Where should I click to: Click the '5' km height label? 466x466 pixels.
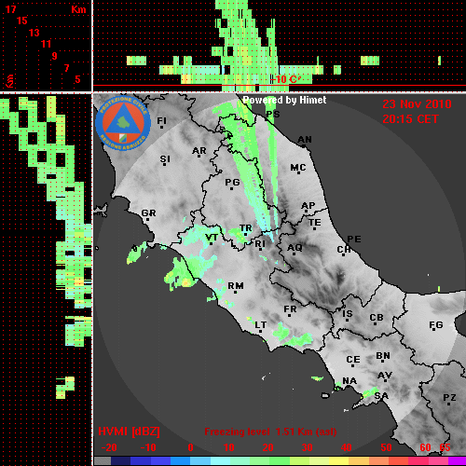tap(77, 79)
